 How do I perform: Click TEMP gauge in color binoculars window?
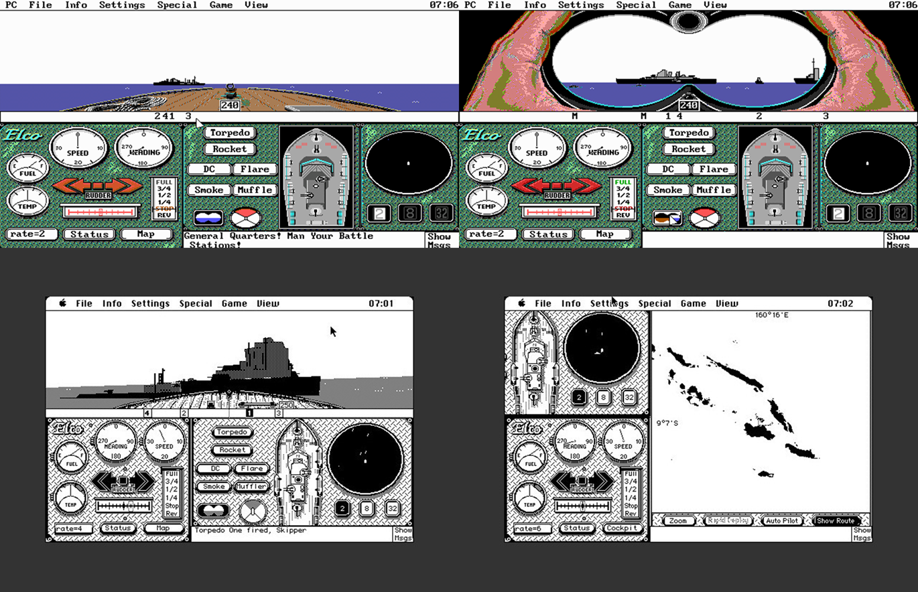pos(486,200)
